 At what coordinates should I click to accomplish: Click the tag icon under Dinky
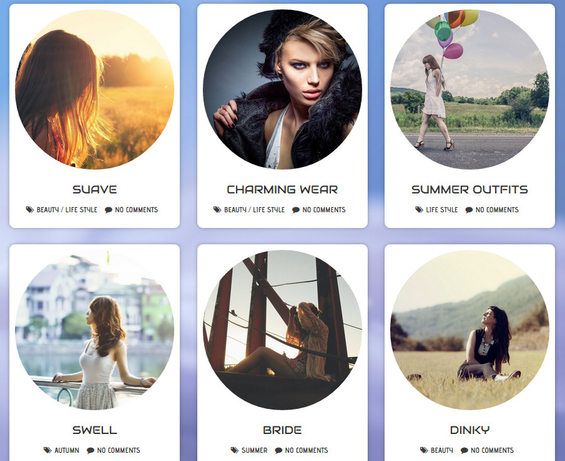pos(424,450)
